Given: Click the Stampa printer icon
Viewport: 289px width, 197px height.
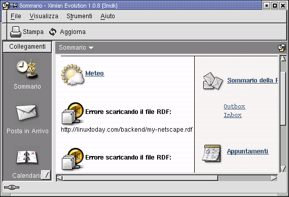Looking at the screenshot, I should [x=16, y=32].
